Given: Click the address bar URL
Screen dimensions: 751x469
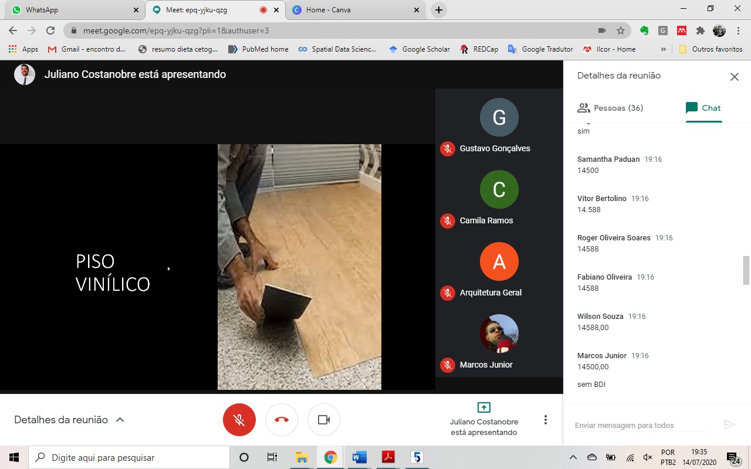Looking at the screenshot, I should [x=176, y=30].
